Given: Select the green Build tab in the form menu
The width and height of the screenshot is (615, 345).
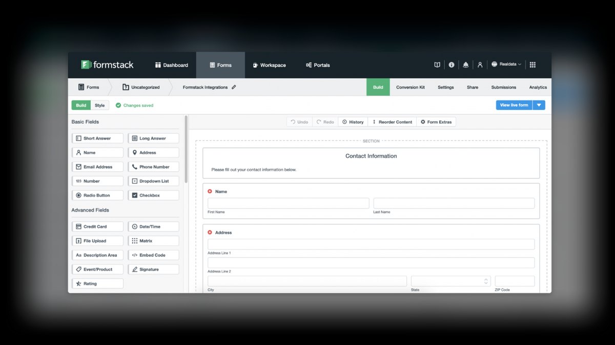Looking at the screenshot, I should coord(378,87).
